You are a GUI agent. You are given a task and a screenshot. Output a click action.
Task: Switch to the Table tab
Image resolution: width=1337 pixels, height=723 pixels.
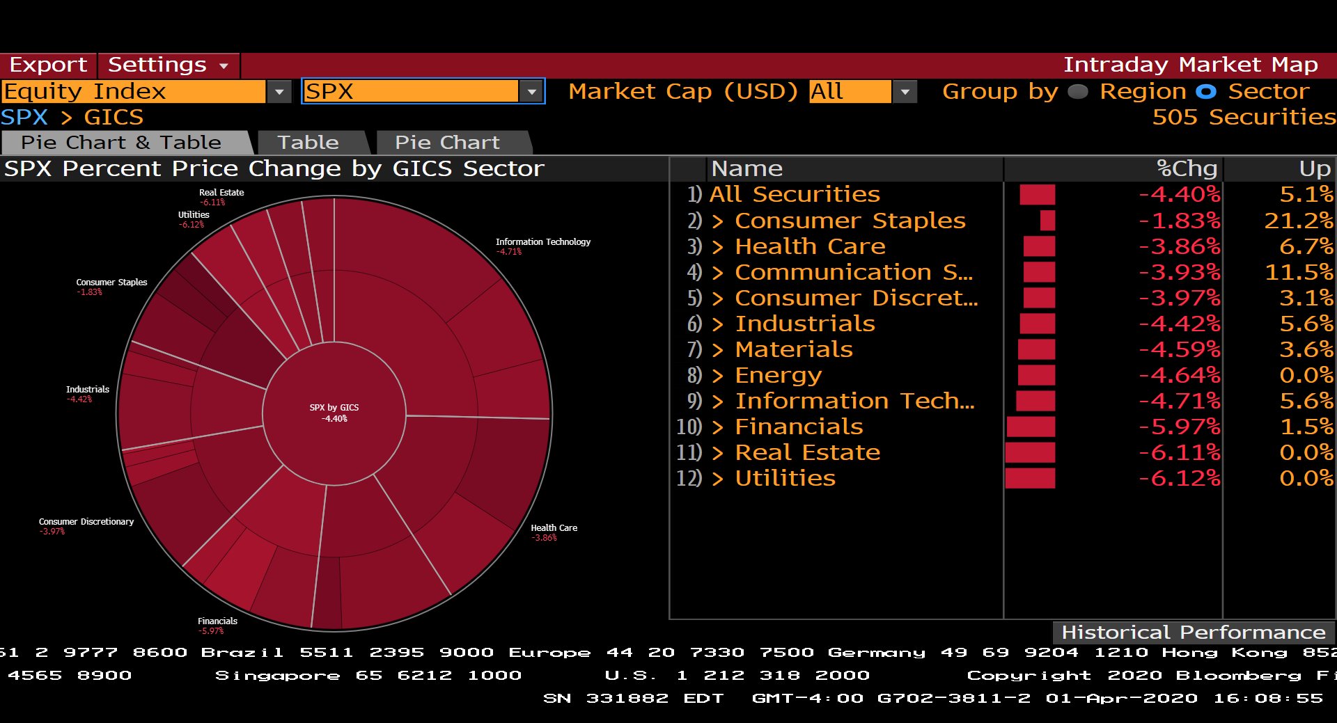(308, 142)
